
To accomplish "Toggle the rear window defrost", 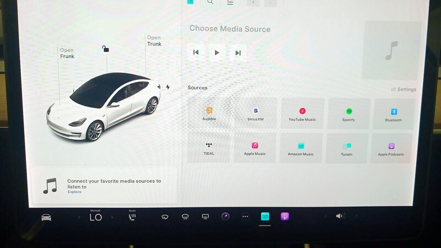I will click(205, 217).
